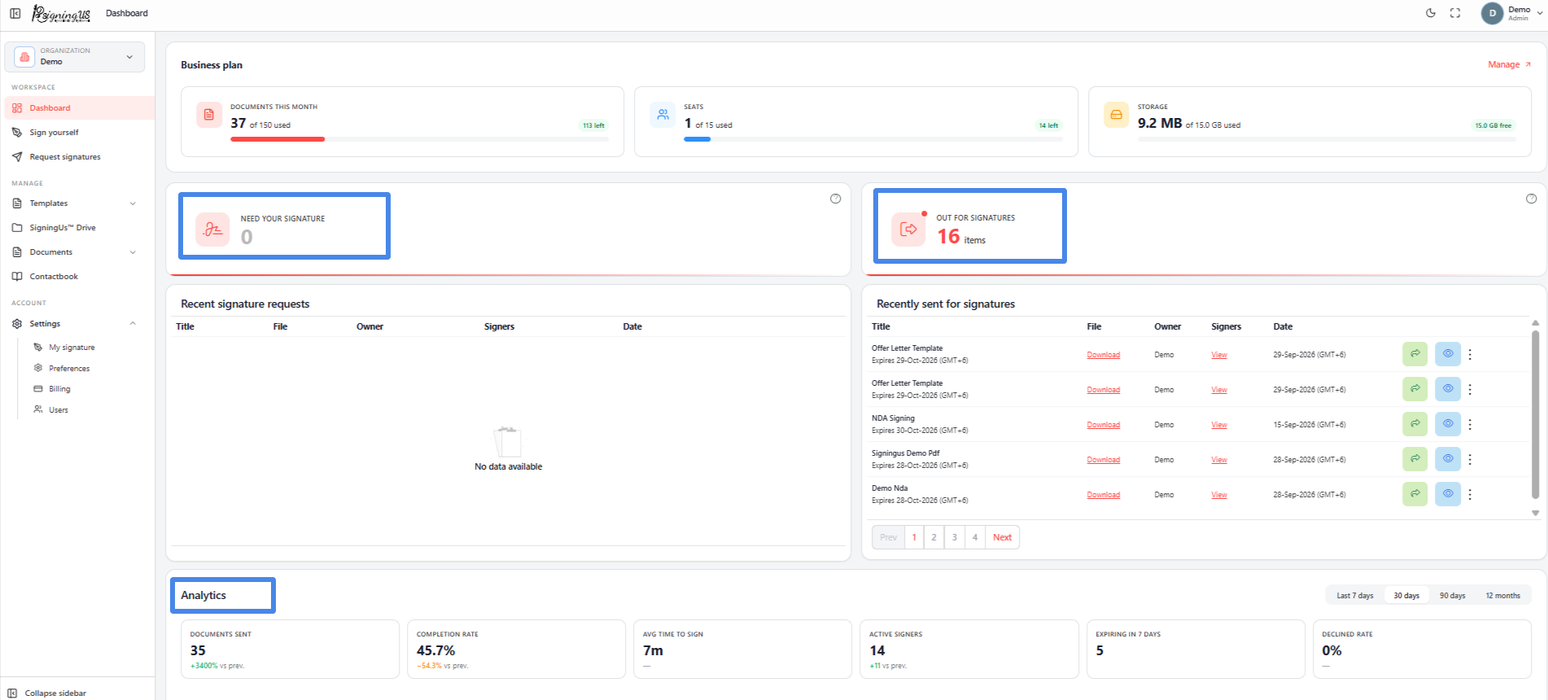
Task: Open the Organization Demo dropdown
Action: point(75,56)
